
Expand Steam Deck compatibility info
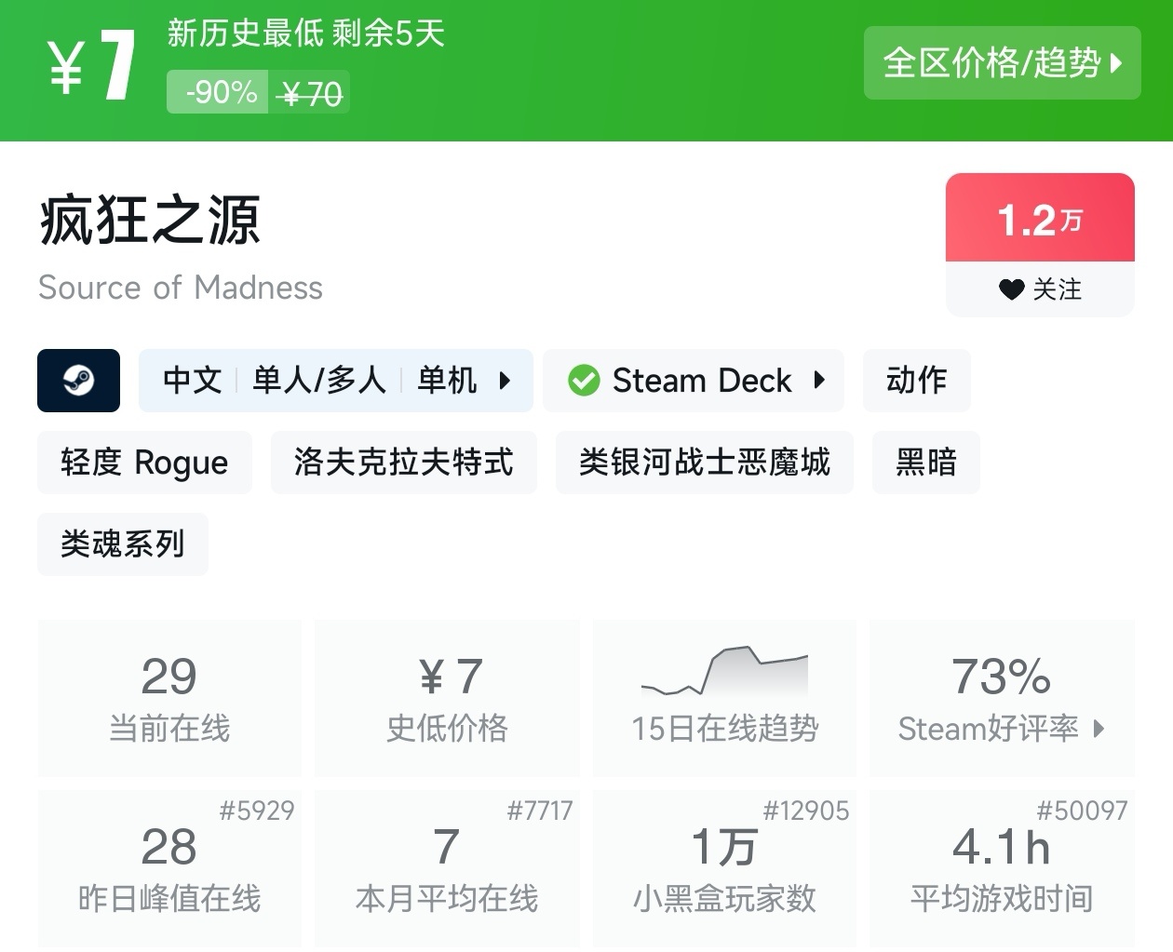pos(694,381)
